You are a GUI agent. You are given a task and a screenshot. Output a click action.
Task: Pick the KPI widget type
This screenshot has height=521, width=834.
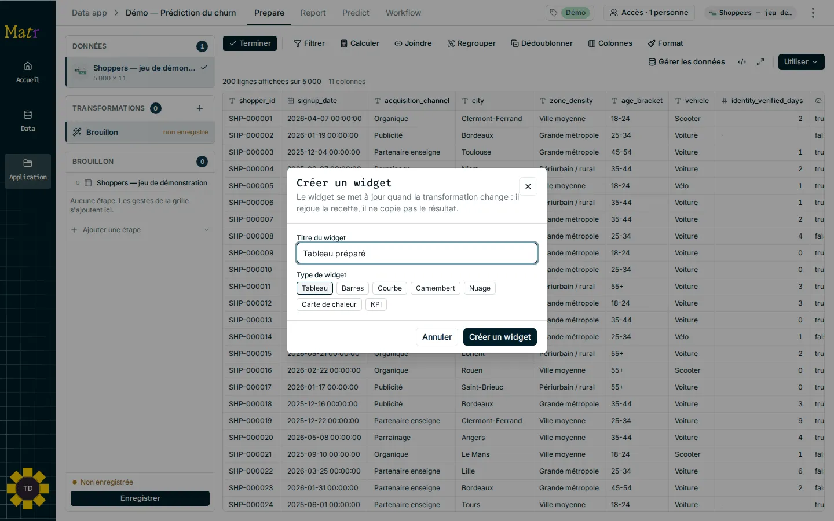376,304
